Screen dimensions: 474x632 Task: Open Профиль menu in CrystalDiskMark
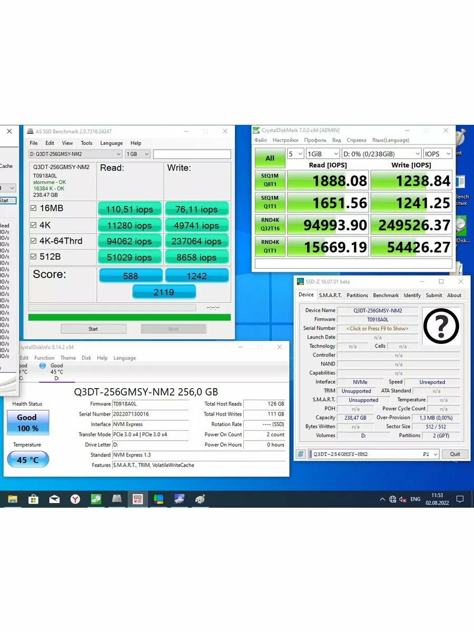point(315,140)
